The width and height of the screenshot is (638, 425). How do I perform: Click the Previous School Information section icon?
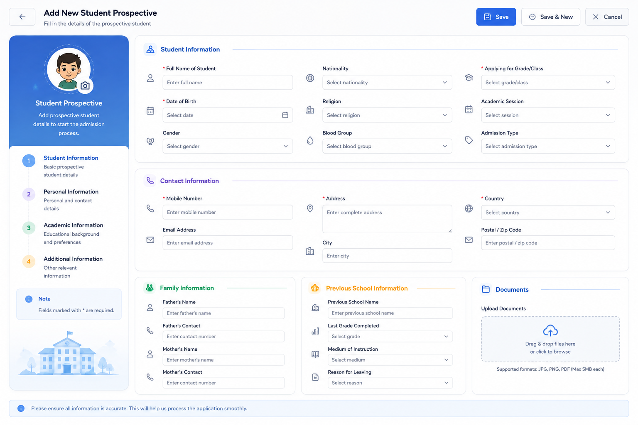pyautogui.click(x=315, y=288)
